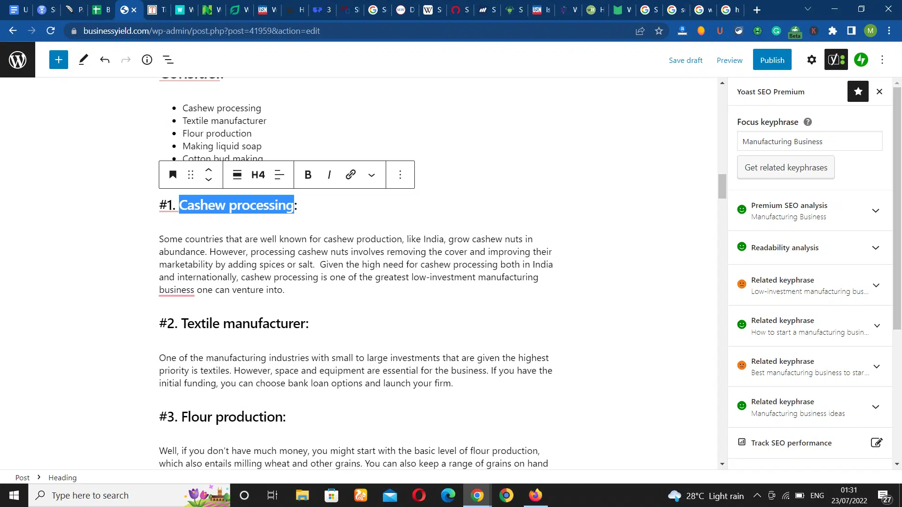
Task: Click the block inserter plus button
Action: click(58, 60)
